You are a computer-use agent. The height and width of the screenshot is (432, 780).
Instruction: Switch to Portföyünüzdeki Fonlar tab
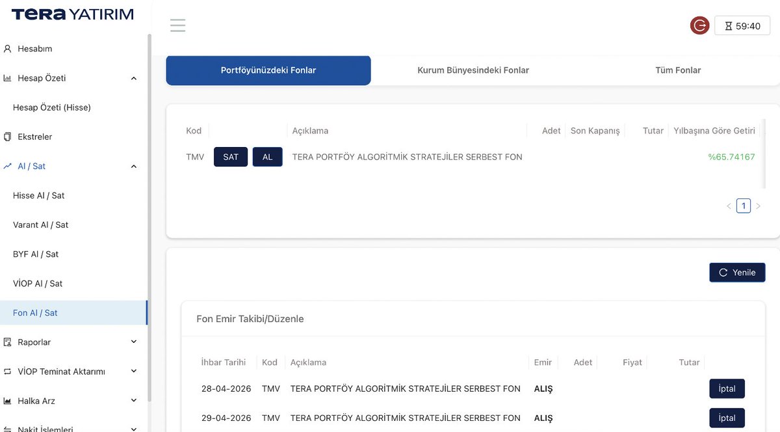(x=268, y=70)
